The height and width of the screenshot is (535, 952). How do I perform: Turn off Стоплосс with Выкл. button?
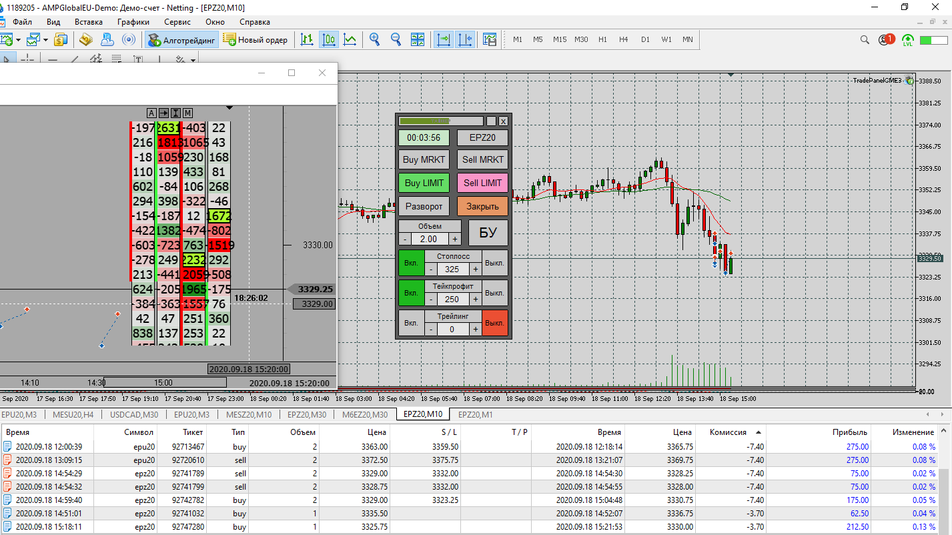(x=495, y=263)
